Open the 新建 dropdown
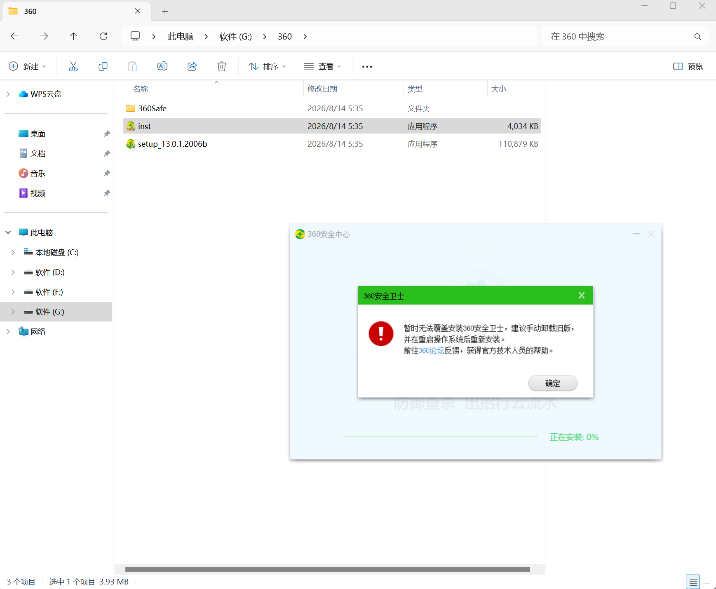This screenshot has width=716, height=589. (x=28, y=67)
